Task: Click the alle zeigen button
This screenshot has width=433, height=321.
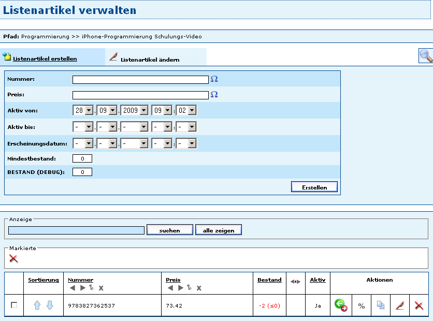Action: [218, 230]
